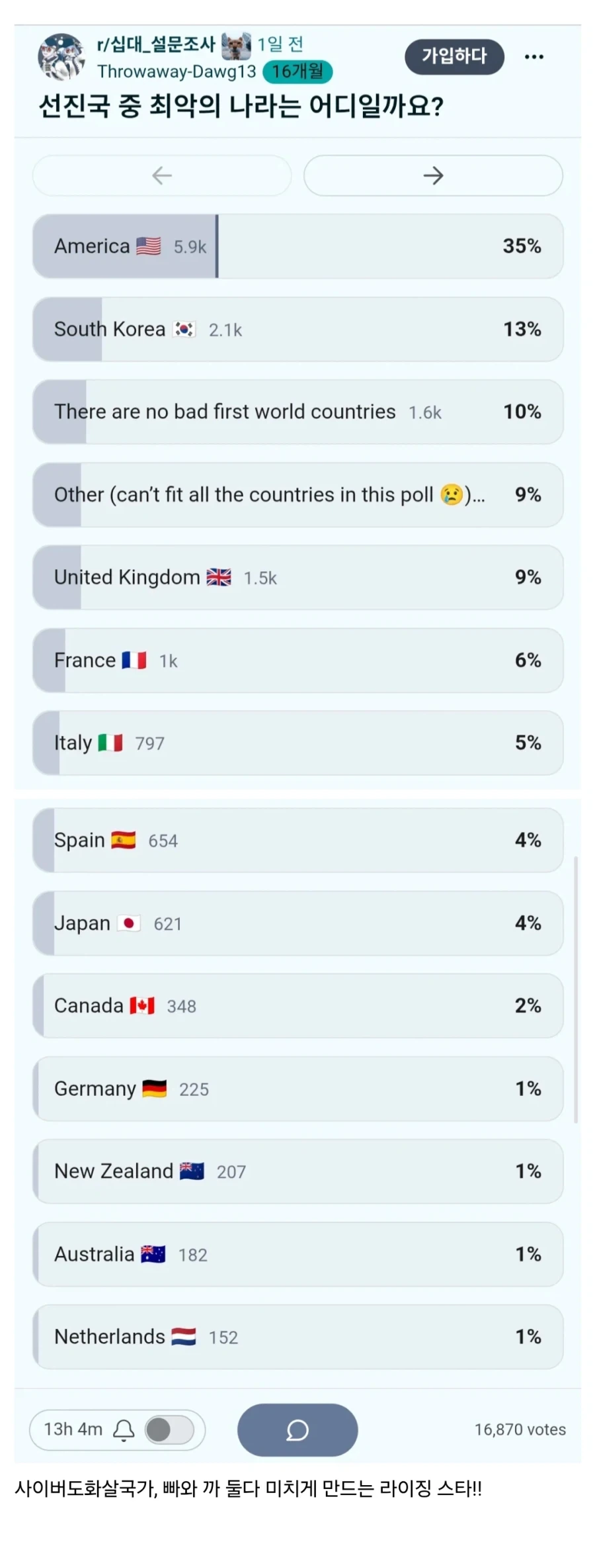Choose the Netherlands poll entry
The height and width of the screenshot is (1542, 595).
[x=297, y=1337]
